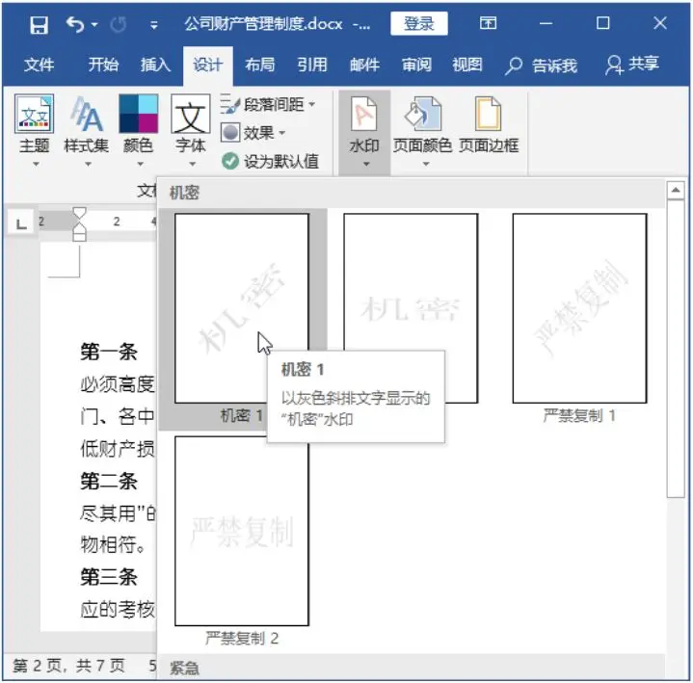Open the 段落间距 paragraph spacing dropdown
The image size is (693, 683).
pos(268,105)
